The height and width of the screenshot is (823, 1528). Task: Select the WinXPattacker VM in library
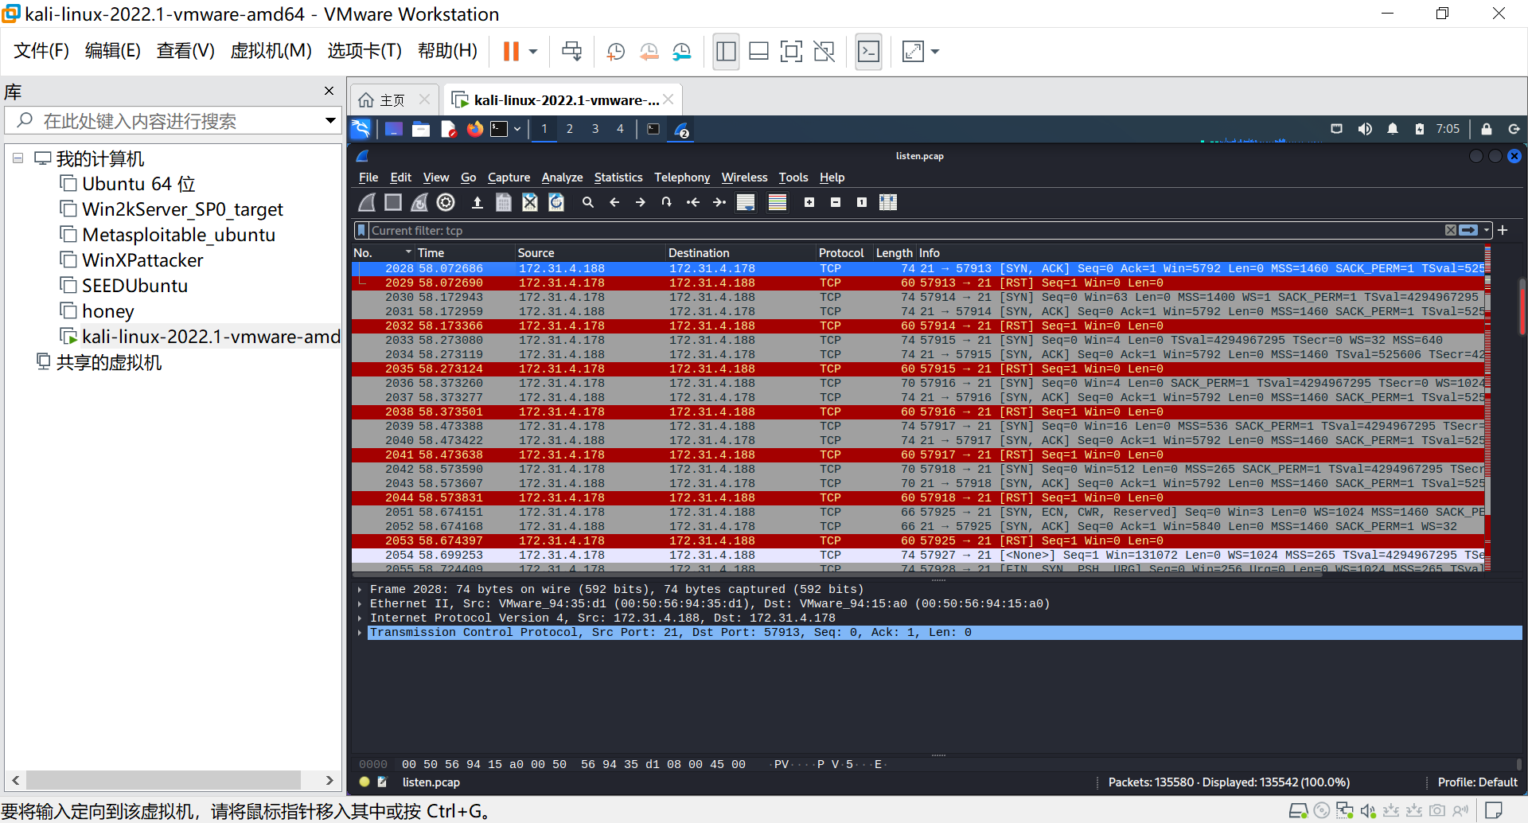pos(142,260)
